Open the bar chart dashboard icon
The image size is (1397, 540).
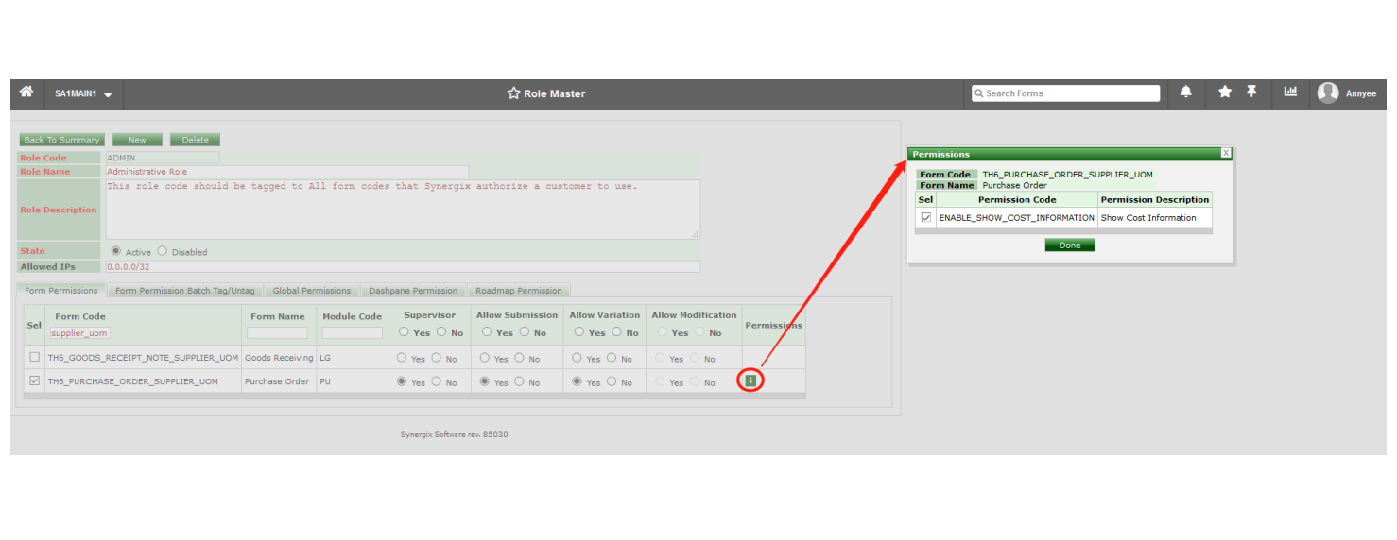tap(1290, 93)
